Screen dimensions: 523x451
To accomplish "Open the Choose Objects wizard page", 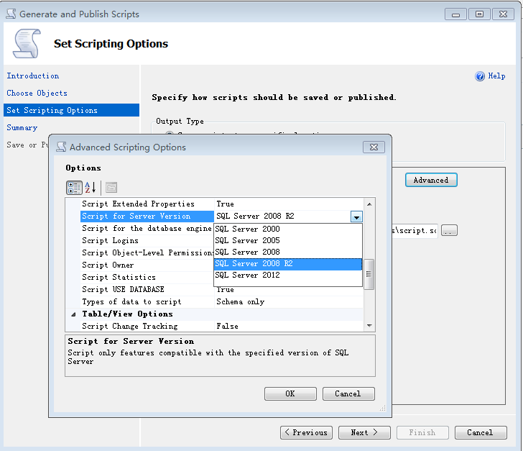I will 37,93.
